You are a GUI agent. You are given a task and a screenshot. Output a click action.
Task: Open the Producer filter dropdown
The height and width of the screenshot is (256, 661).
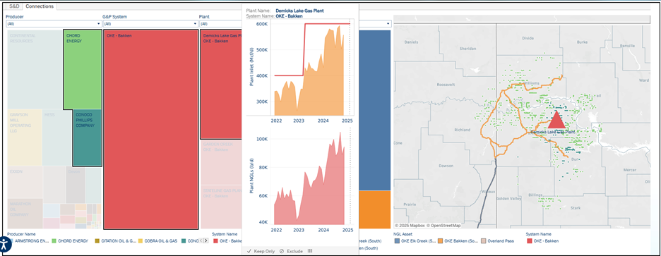[x=54, y=24]
